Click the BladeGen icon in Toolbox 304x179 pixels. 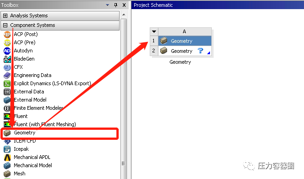(7, 59)
